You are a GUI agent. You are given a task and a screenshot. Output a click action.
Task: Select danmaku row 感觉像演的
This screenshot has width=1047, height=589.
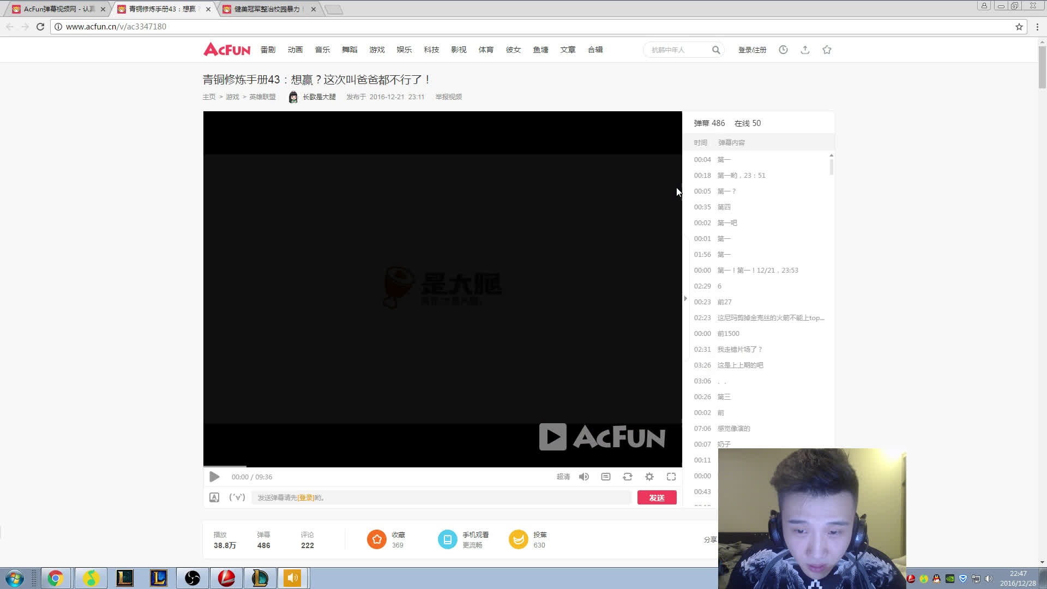tap(759, 429)
